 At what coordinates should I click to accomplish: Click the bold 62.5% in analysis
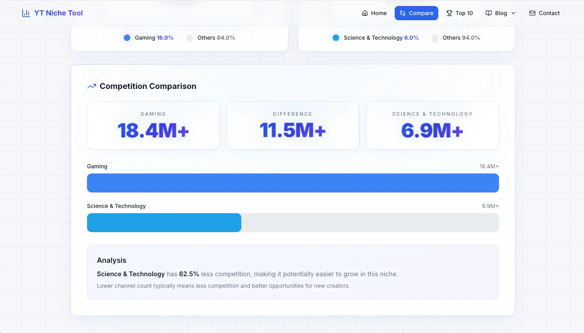pos(189,274)
